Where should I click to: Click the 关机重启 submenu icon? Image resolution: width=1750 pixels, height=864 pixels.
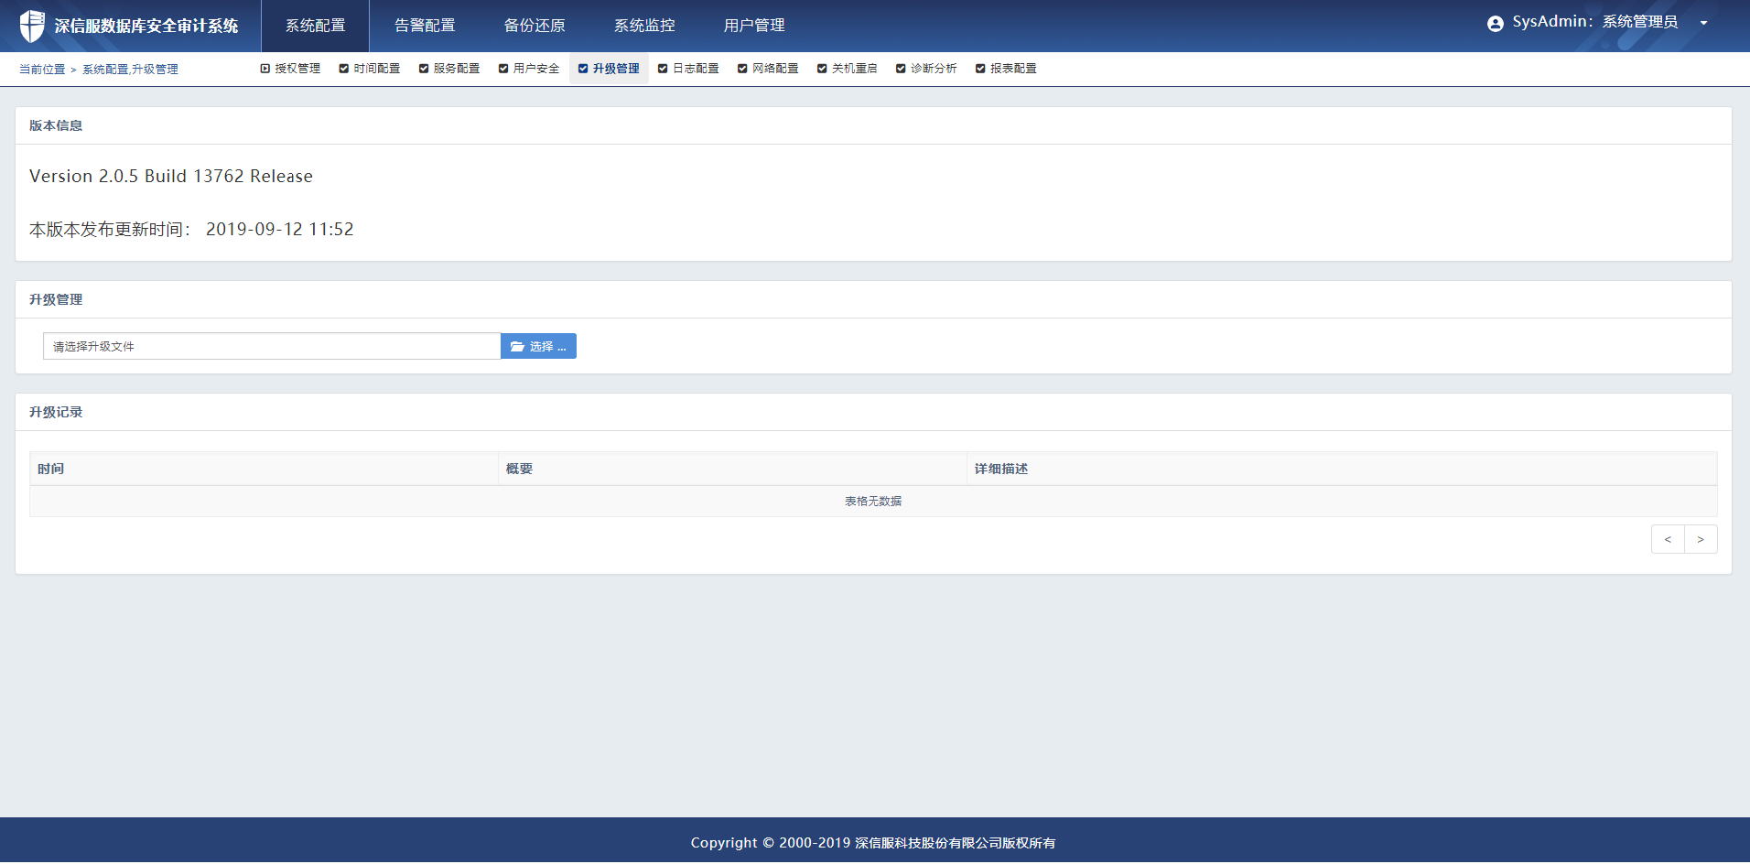(x=822, y=69)
